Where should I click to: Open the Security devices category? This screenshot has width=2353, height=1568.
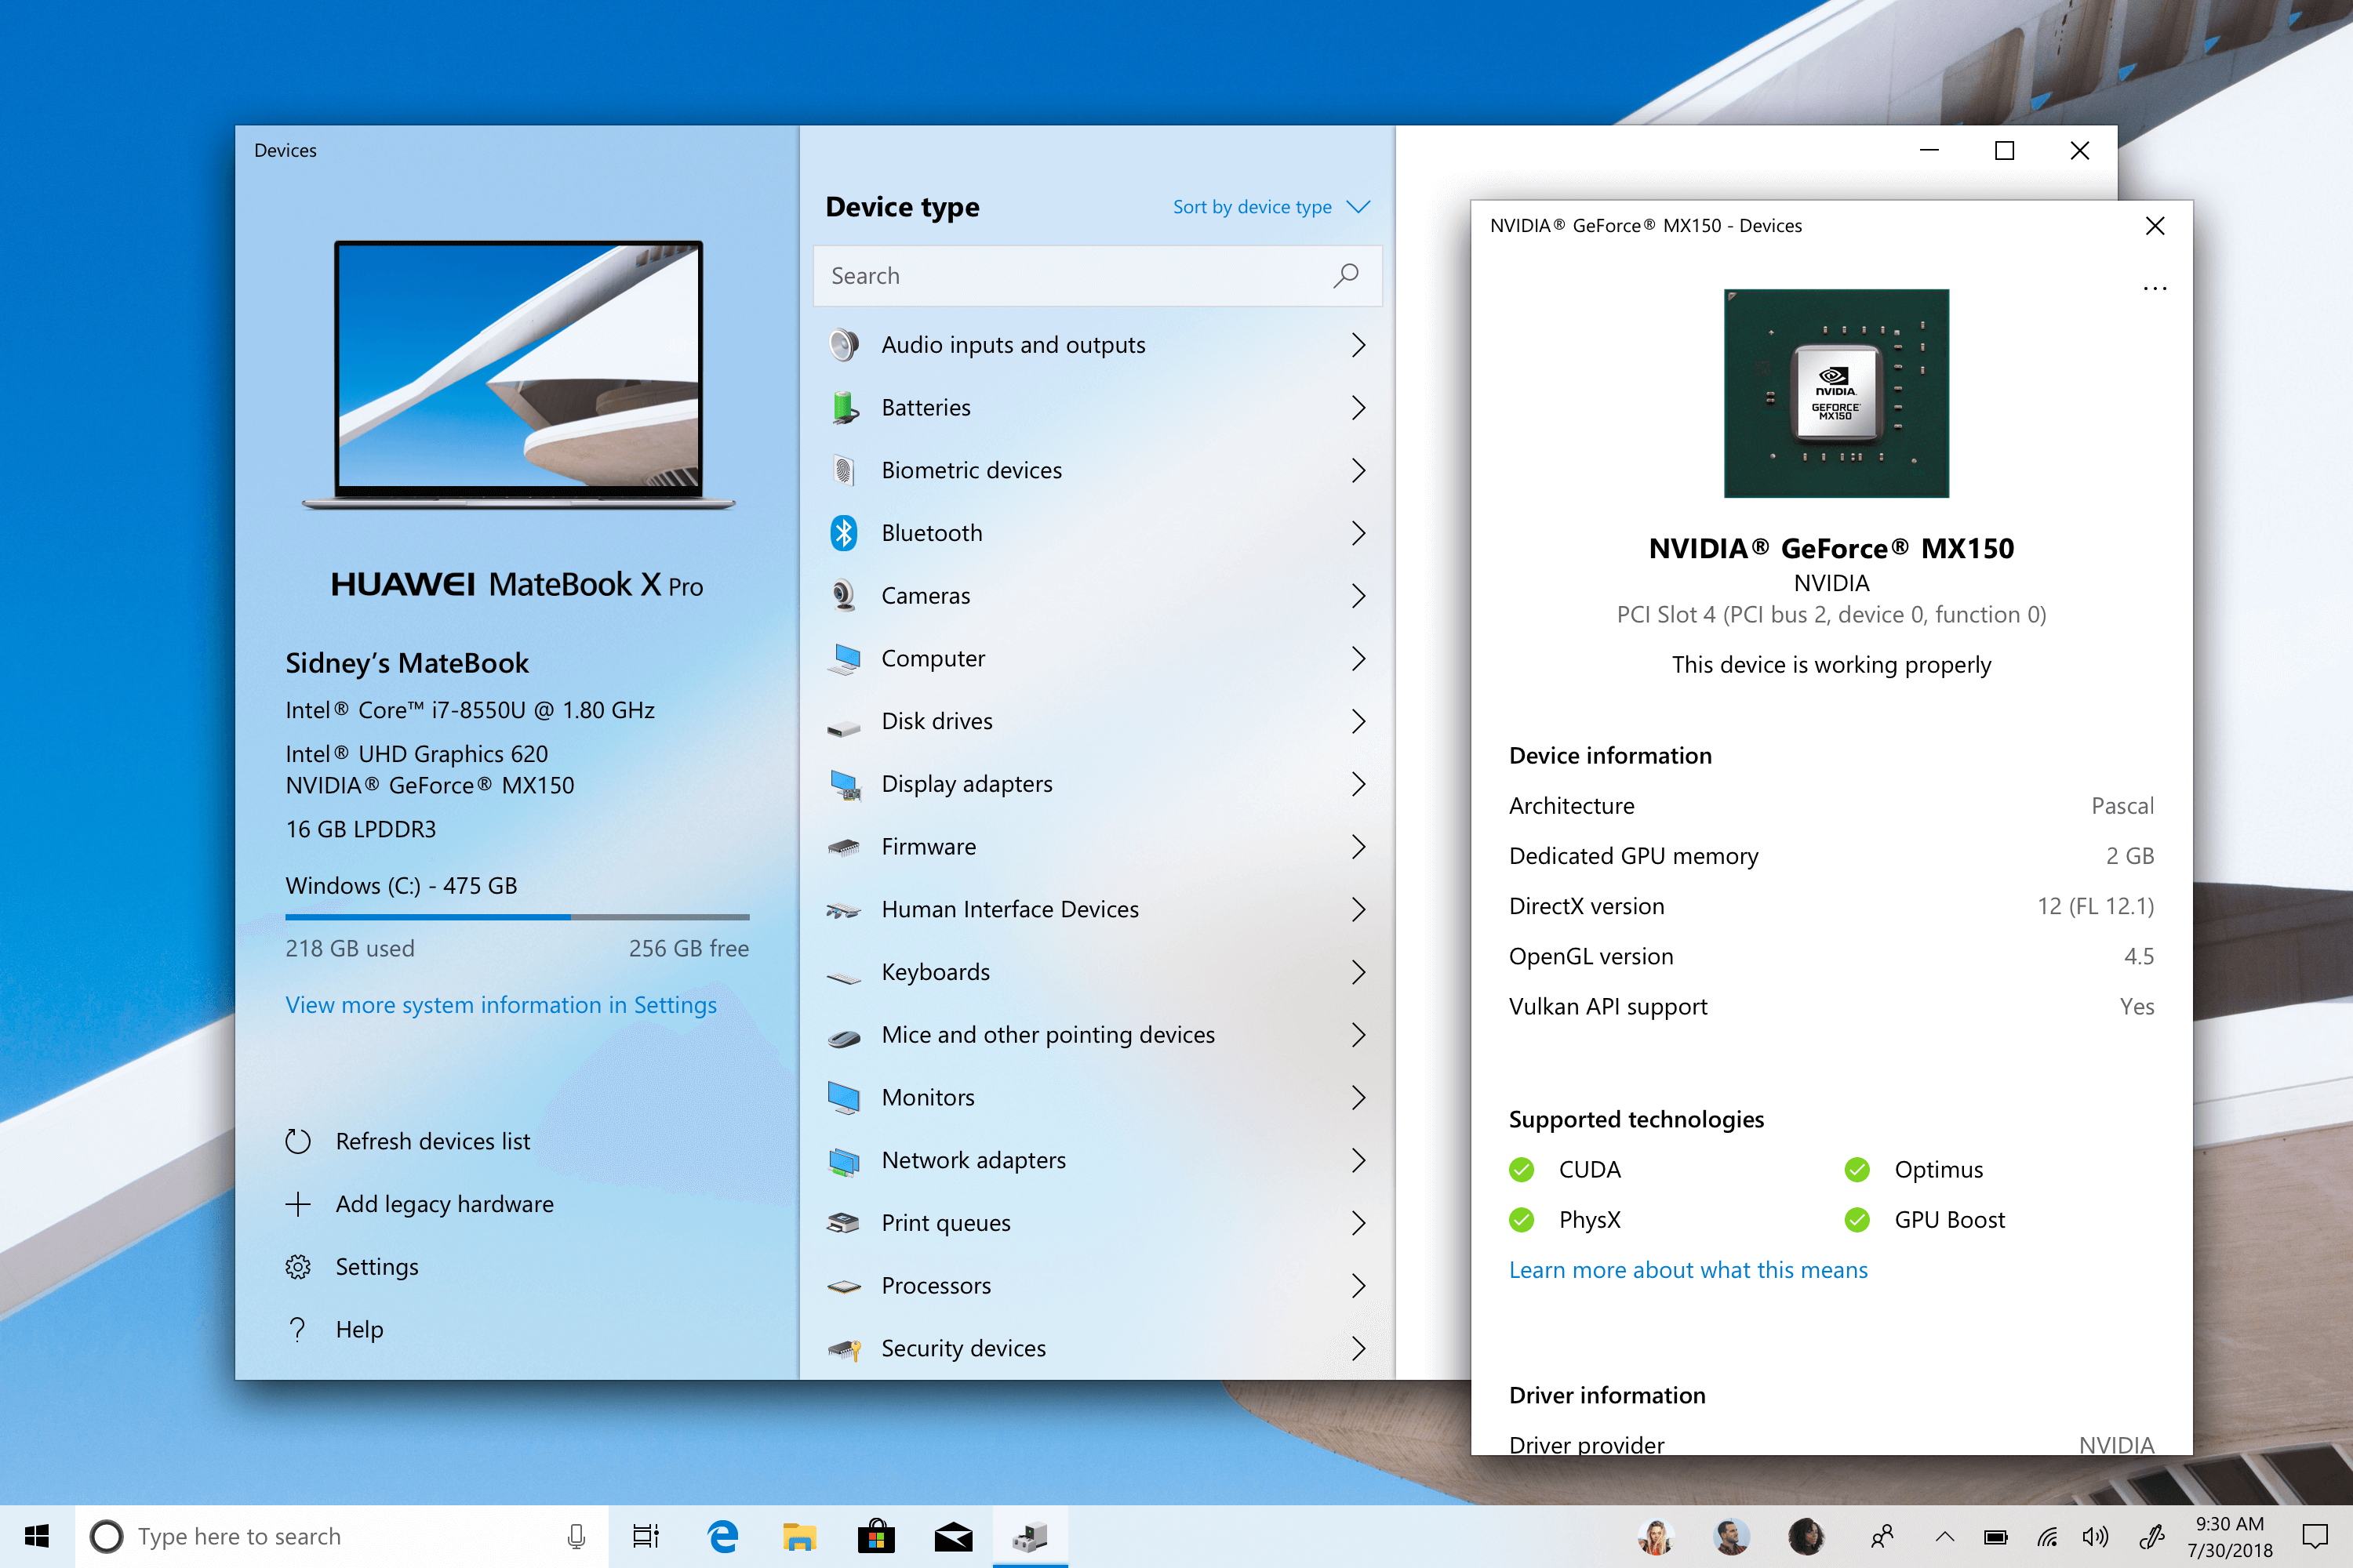(x=1097, y=1348)
